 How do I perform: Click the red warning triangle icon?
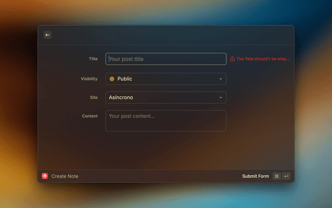(x=232, y=59)
